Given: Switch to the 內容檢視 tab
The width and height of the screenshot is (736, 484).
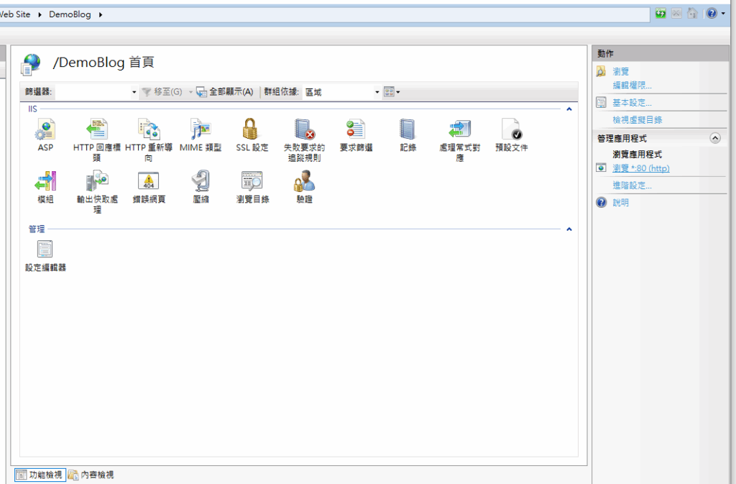Looking at the screenshot, I should pyautogui.click(x=91, y=475).
